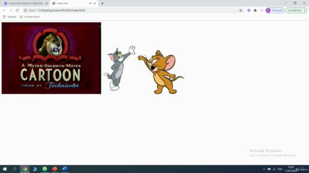Open Word from the taskbar
Screen dimensions: 309x173
[x=65, y=169]
